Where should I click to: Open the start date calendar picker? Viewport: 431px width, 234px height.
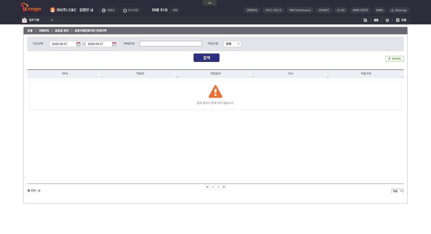pyautogui.click(x=78, y=44)
